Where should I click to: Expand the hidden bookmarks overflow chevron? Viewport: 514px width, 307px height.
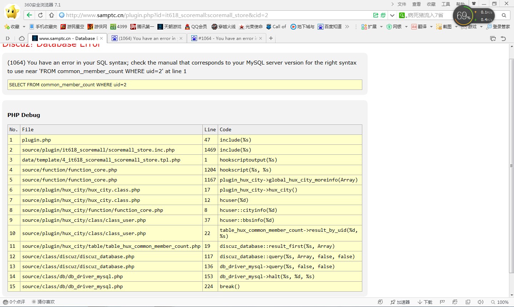coord(347,27)
